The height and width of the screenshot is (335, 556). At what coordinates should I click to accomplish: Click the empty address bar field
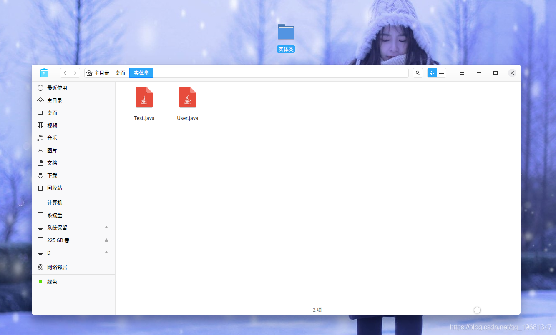281,73
